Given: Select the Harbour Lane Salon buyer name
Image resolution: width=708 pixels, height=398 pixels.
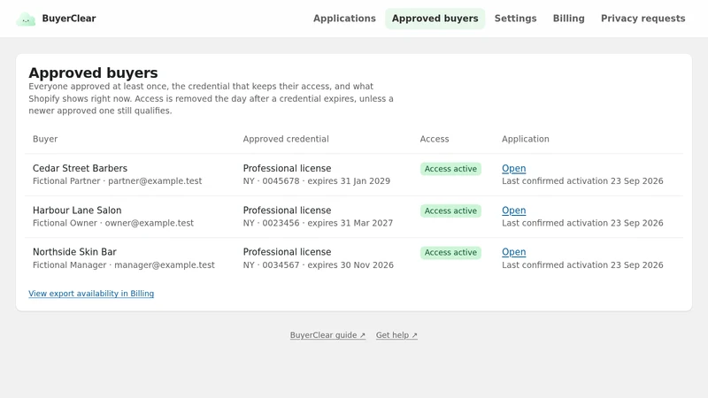Looking at the screenshot, I should 77,210.
